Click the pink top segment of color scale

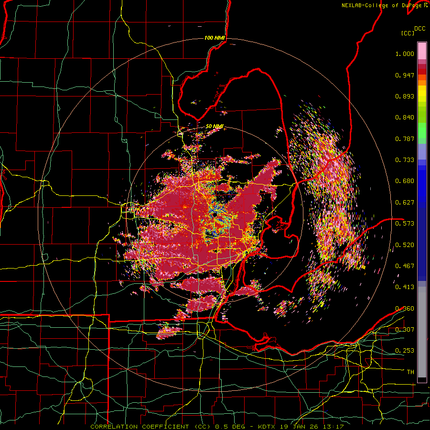coord(422,51)
